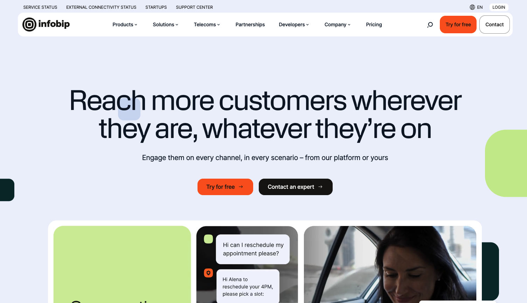Viewport: 527px width, 303px height.
Task: Click the woman in car photo
Action: pos(390,264)
